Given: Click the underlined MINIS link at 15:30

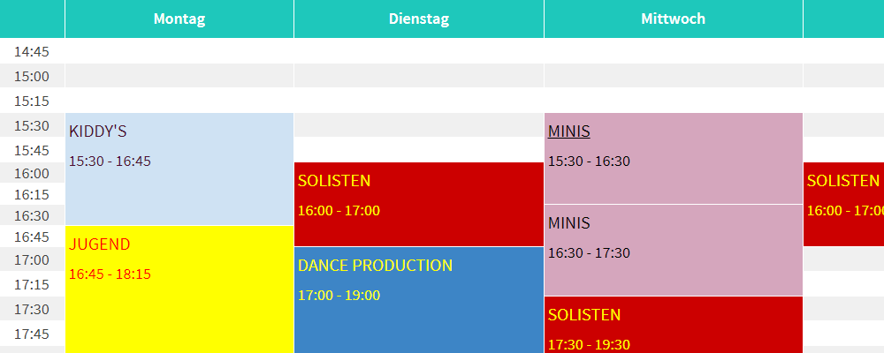Looking at the screenshot, I should (x=569, y=132).
